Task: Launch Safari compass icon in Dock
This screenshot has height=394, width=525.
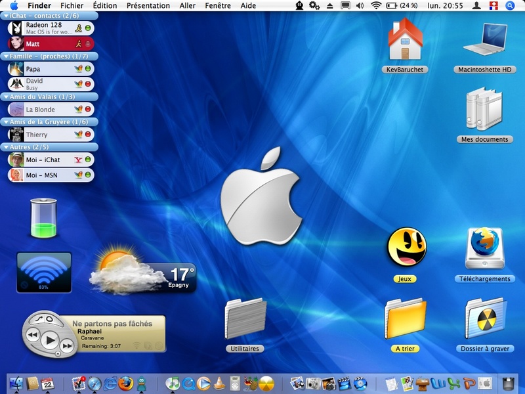Action: click(x=94, y=383)
